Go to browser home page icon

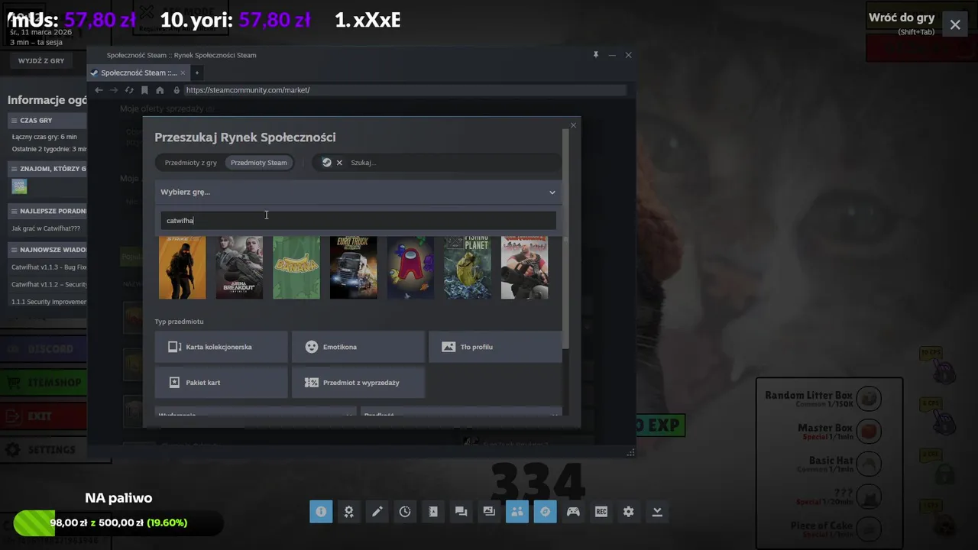160,90
